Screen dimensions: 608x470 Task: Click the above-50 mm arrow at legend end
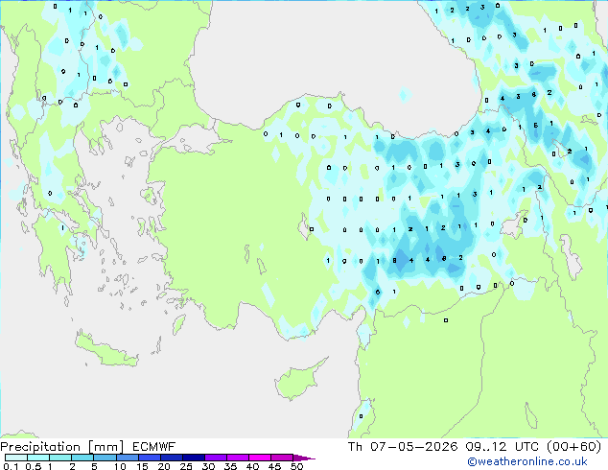(x=304, y=458)
